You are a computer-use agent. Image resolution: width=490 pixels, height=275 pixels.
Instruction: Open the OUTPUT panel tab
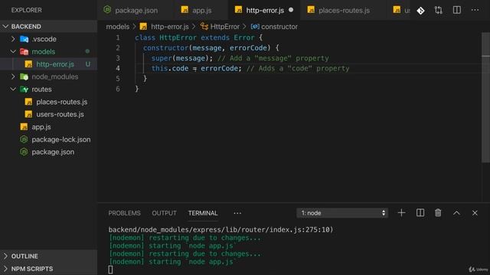pos(164,213)
